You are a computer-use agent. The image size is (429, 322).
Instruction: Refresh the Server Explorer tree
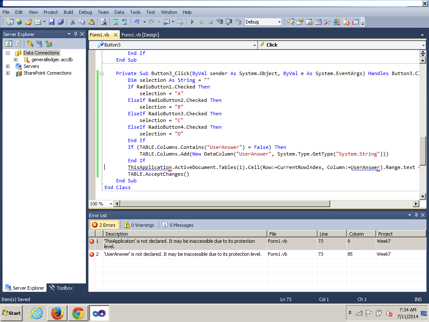tap(8, 43)
